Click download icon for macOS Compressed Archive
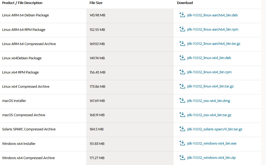266x165 pixels. tap(182, 115)
